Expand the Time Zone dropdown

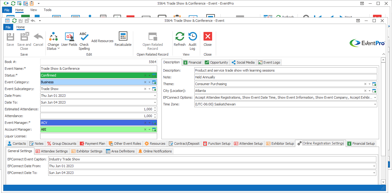click(375, 104)
